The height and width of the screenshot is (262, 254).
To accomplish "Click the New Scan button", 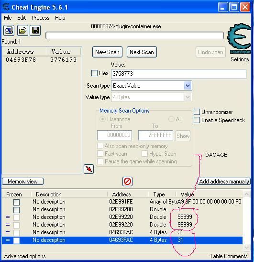I will tap(107, 52).
